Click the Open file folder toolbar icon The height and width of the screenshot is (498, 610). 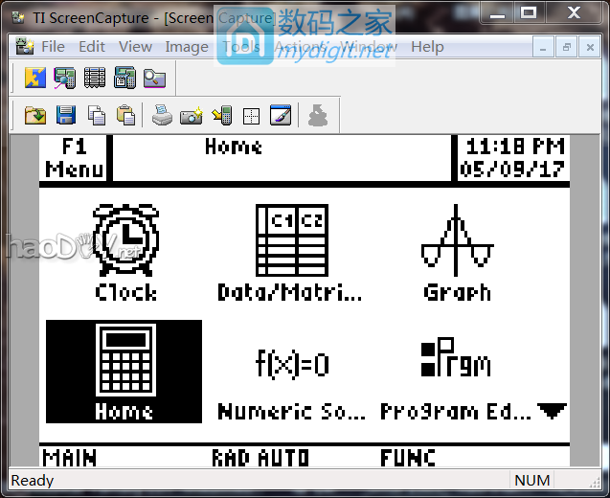35,116
